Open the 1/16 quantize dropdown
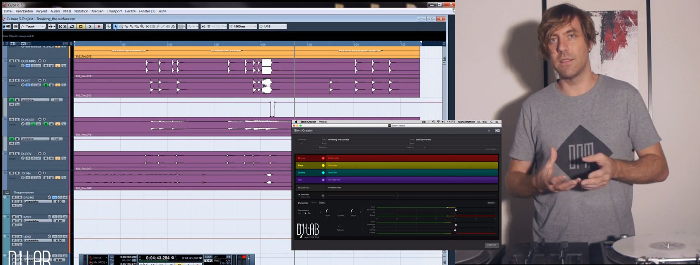 point(273,26)
